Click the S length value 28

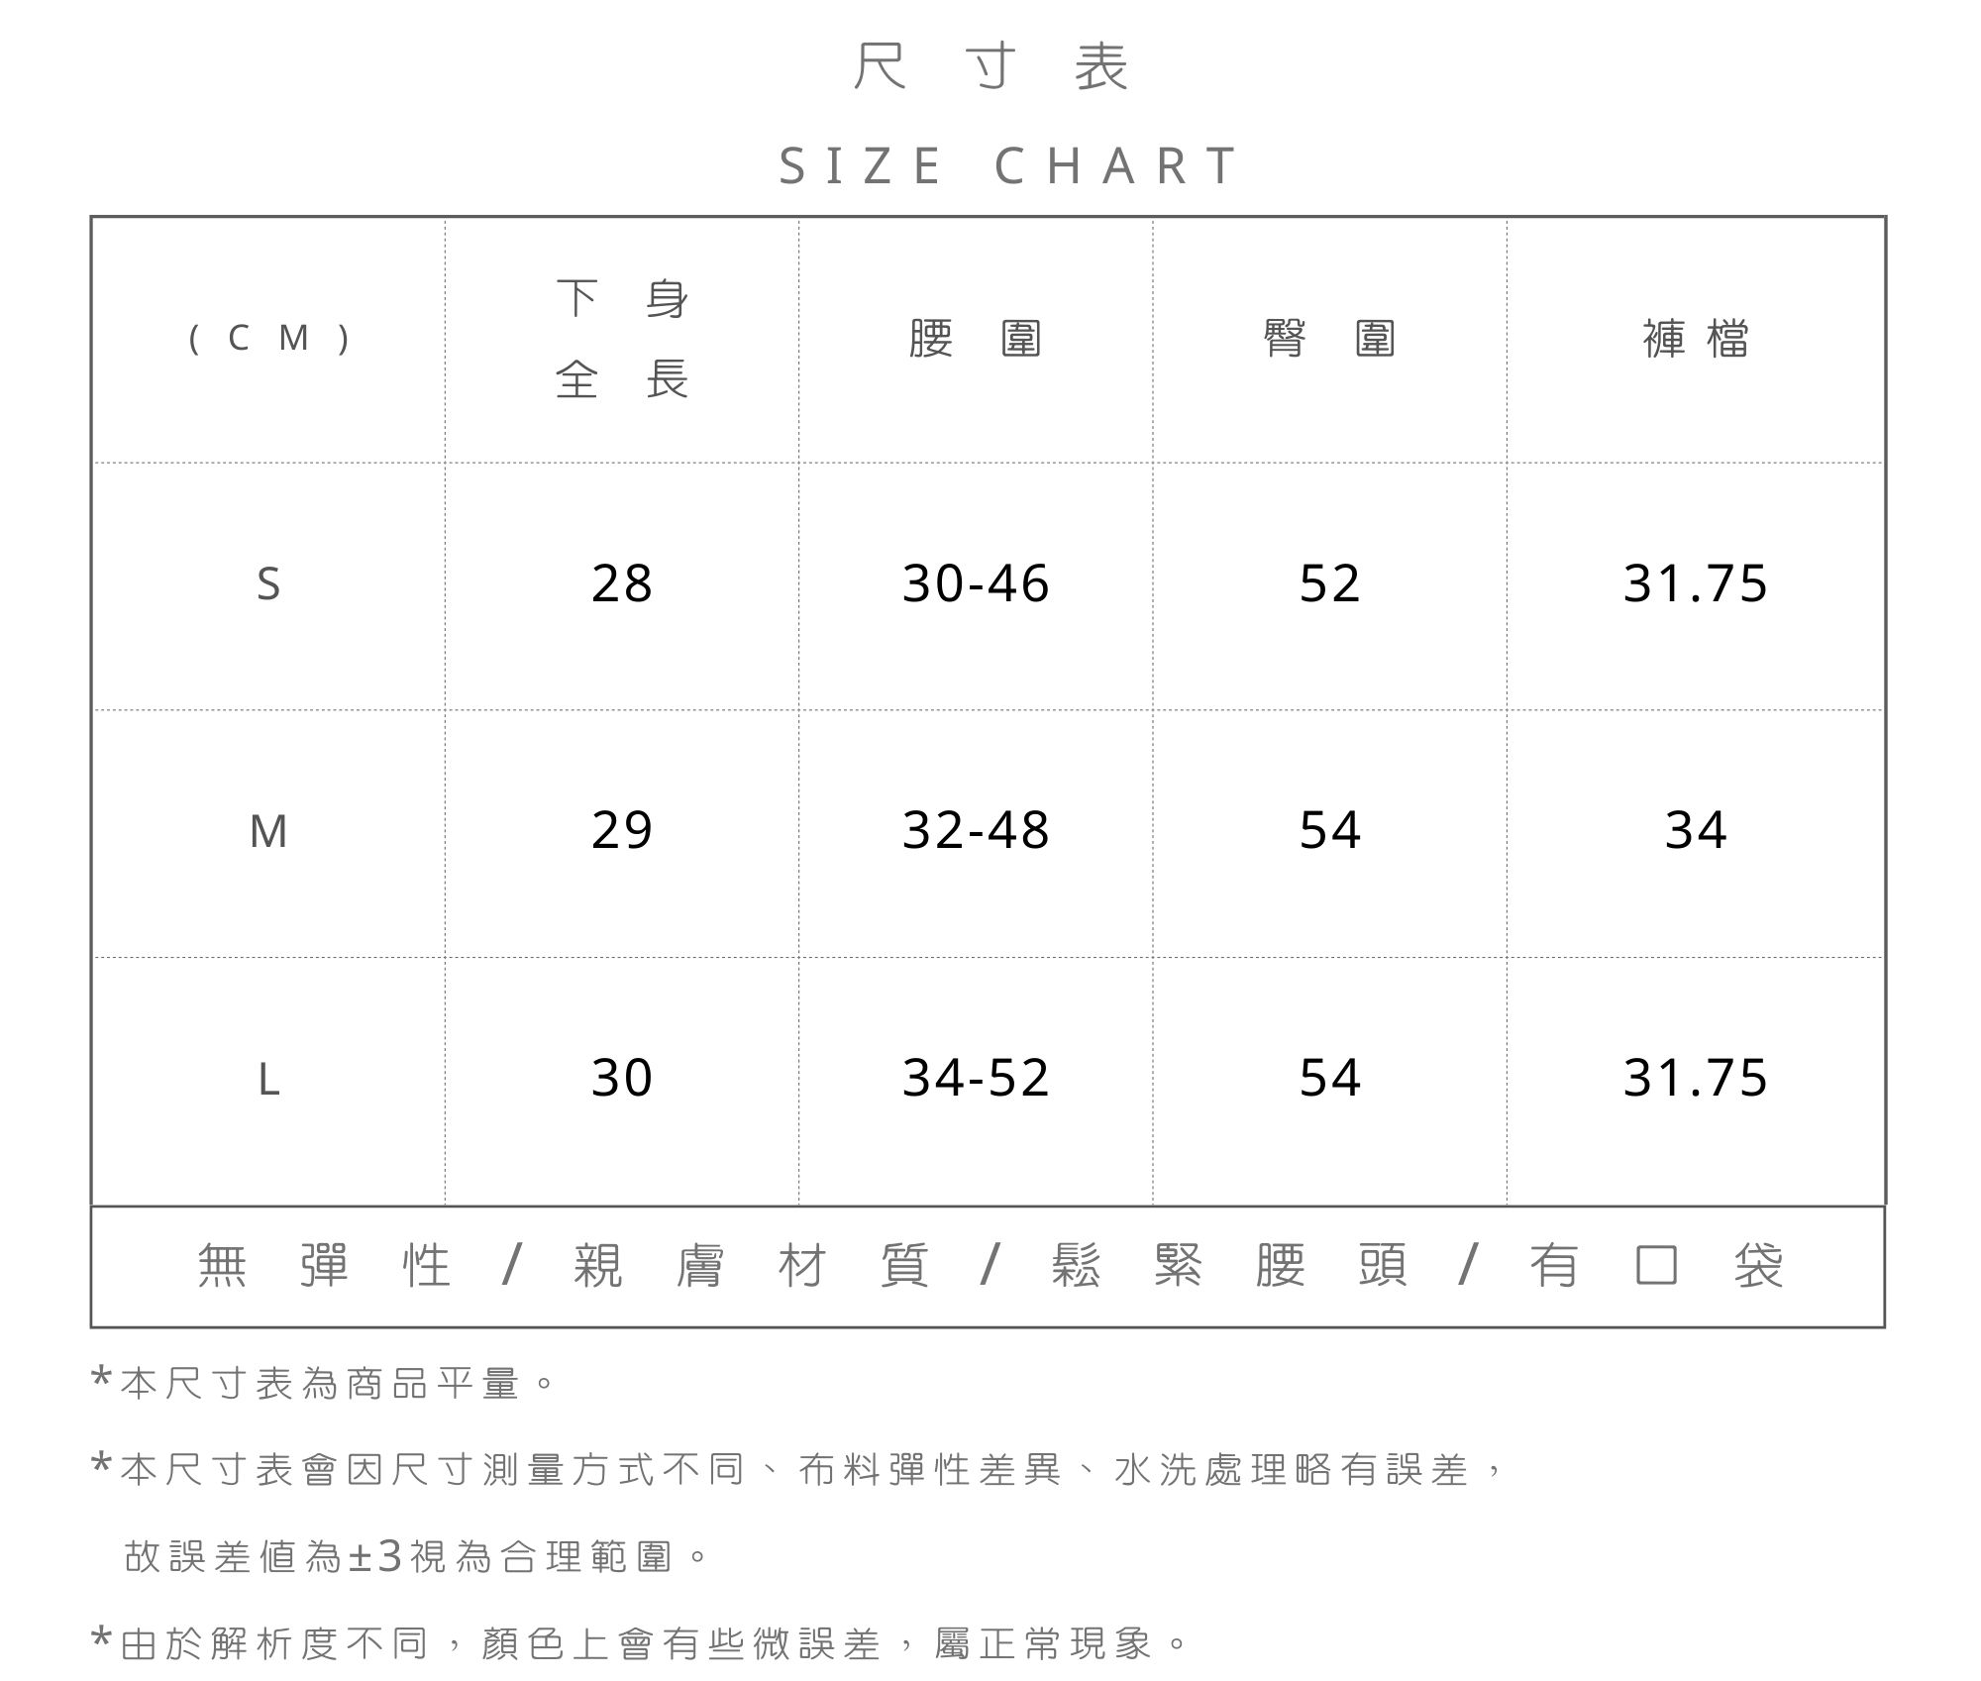[x=622, y=583]
